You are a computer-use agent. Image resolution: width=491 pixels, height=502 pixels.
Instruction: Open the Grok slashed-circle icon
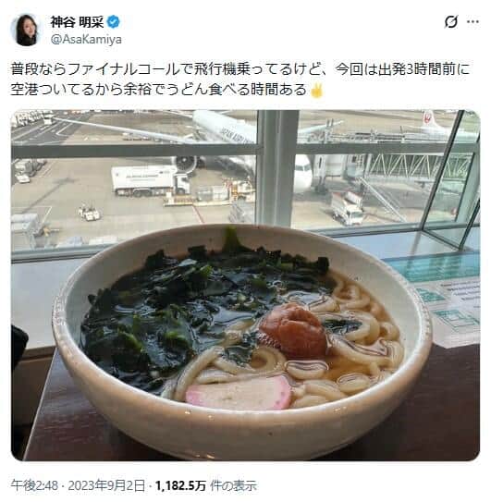[x=451, y=22]
